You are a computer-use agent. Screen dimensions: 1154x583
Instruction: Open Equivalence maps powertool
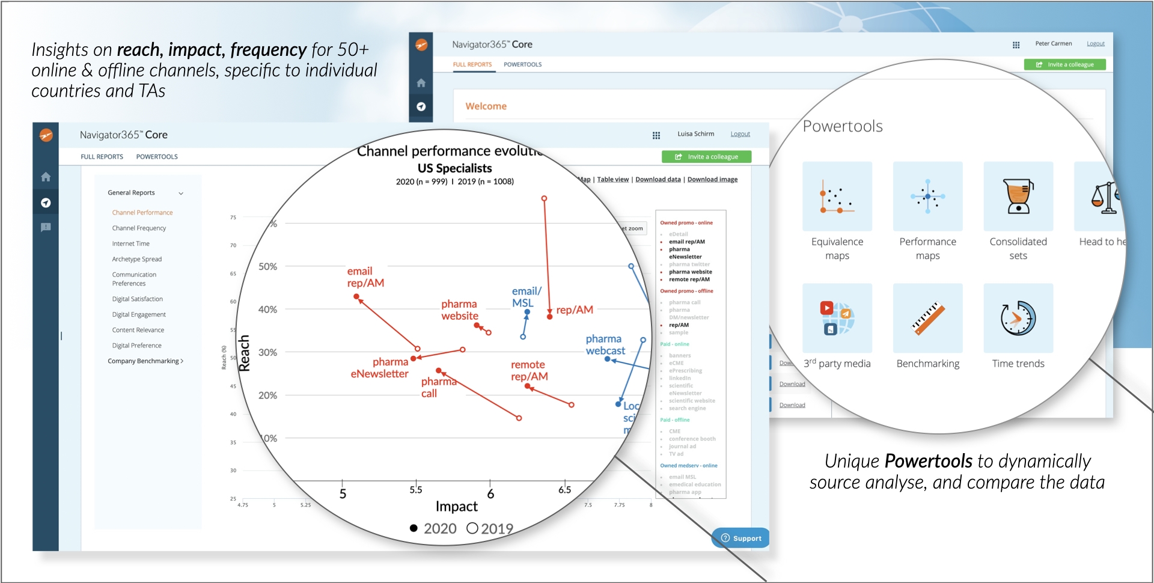click(837, 197)
